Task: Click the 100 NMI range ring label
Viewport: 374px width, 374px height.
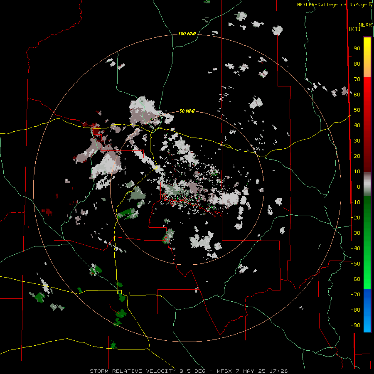Action: click(x=187, y=34)
